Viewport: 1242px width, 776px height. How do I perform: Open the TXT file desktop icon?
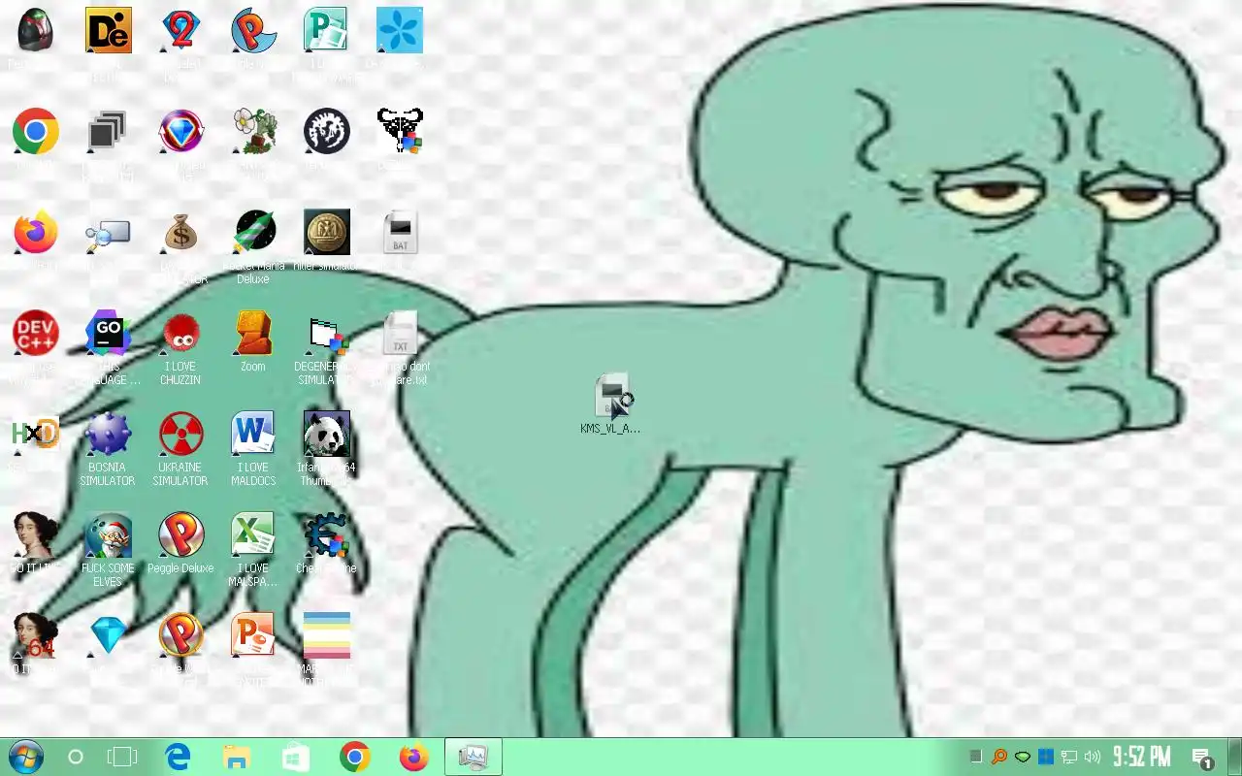coord(399,334)
